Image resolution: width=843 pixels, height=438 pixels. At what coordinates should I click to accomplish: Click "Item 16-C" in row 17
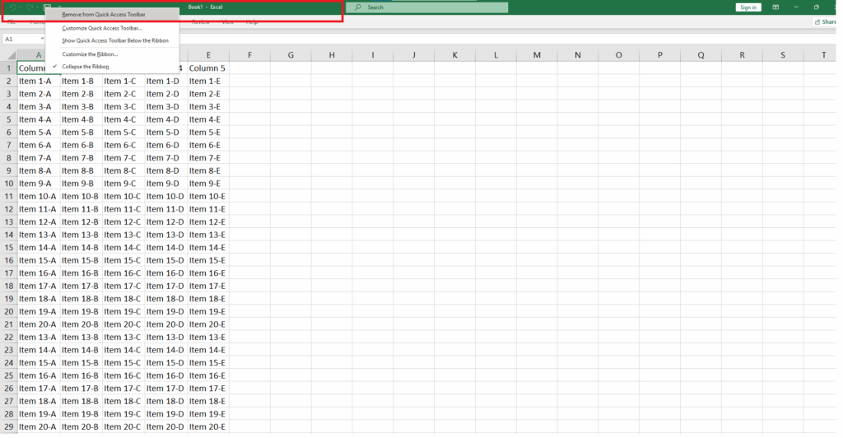[x=123, y=273]
